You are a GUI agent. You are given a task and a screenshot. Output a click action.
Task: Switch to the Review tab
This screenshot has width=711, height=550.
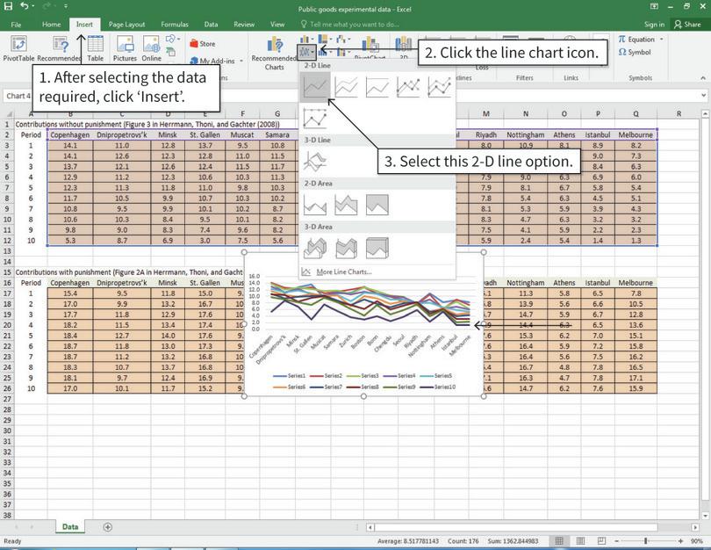pyautogui.click(x=244, y=25)
